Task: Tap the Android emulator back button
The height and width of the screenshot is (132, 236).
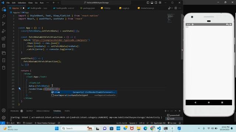Action: (195, 103)
